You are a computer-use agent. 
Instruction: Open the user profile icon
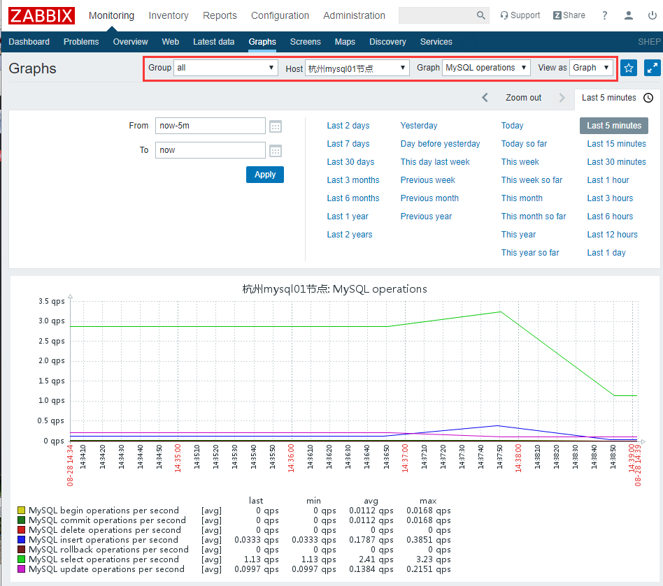(629, 15)
